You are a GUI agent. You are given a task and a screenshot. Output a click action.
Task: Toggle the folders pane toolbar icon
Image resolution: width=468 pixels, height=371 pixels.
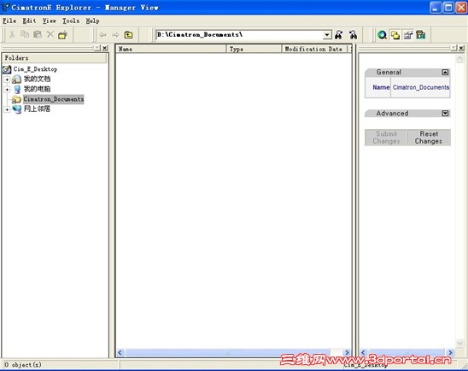(395, 35)
